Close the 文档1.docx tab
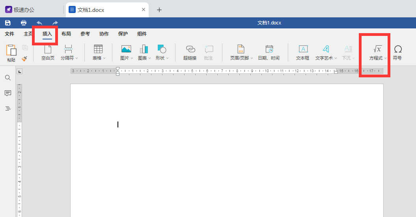This screenshot has width=416, height=217. click(144, 9)
